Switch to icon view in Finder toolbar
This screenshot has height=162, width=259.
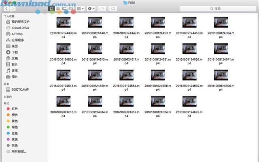(x=51, y=8)
